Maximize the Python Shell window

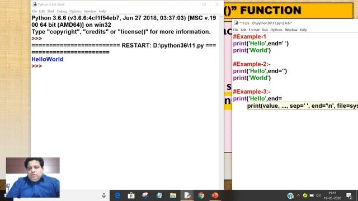(204, 4)
